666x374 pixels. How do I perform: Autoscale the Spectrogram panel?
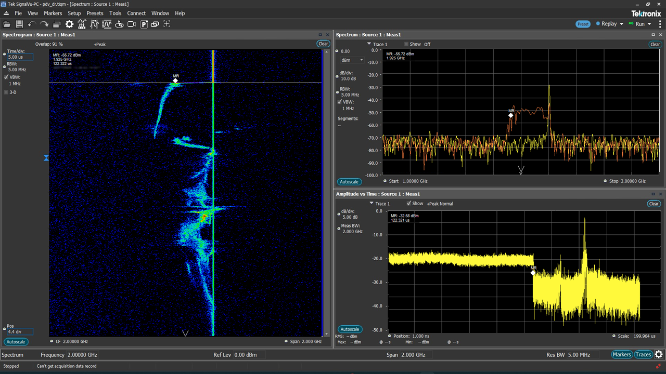tap(16, 342)
